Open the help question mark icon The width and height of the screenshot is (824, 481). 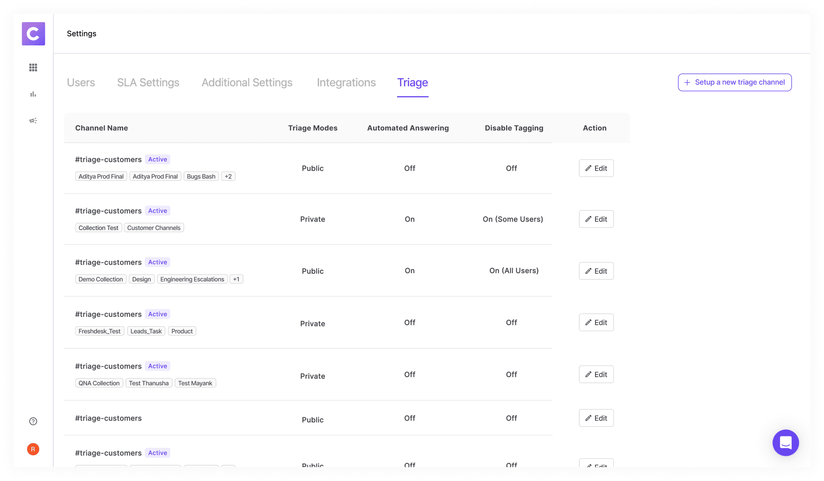(33, 421)
